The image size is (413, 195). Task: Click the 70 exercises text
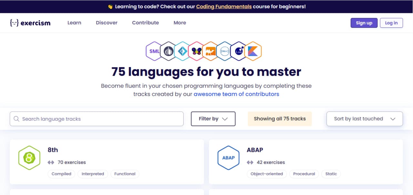pos(72,162)
